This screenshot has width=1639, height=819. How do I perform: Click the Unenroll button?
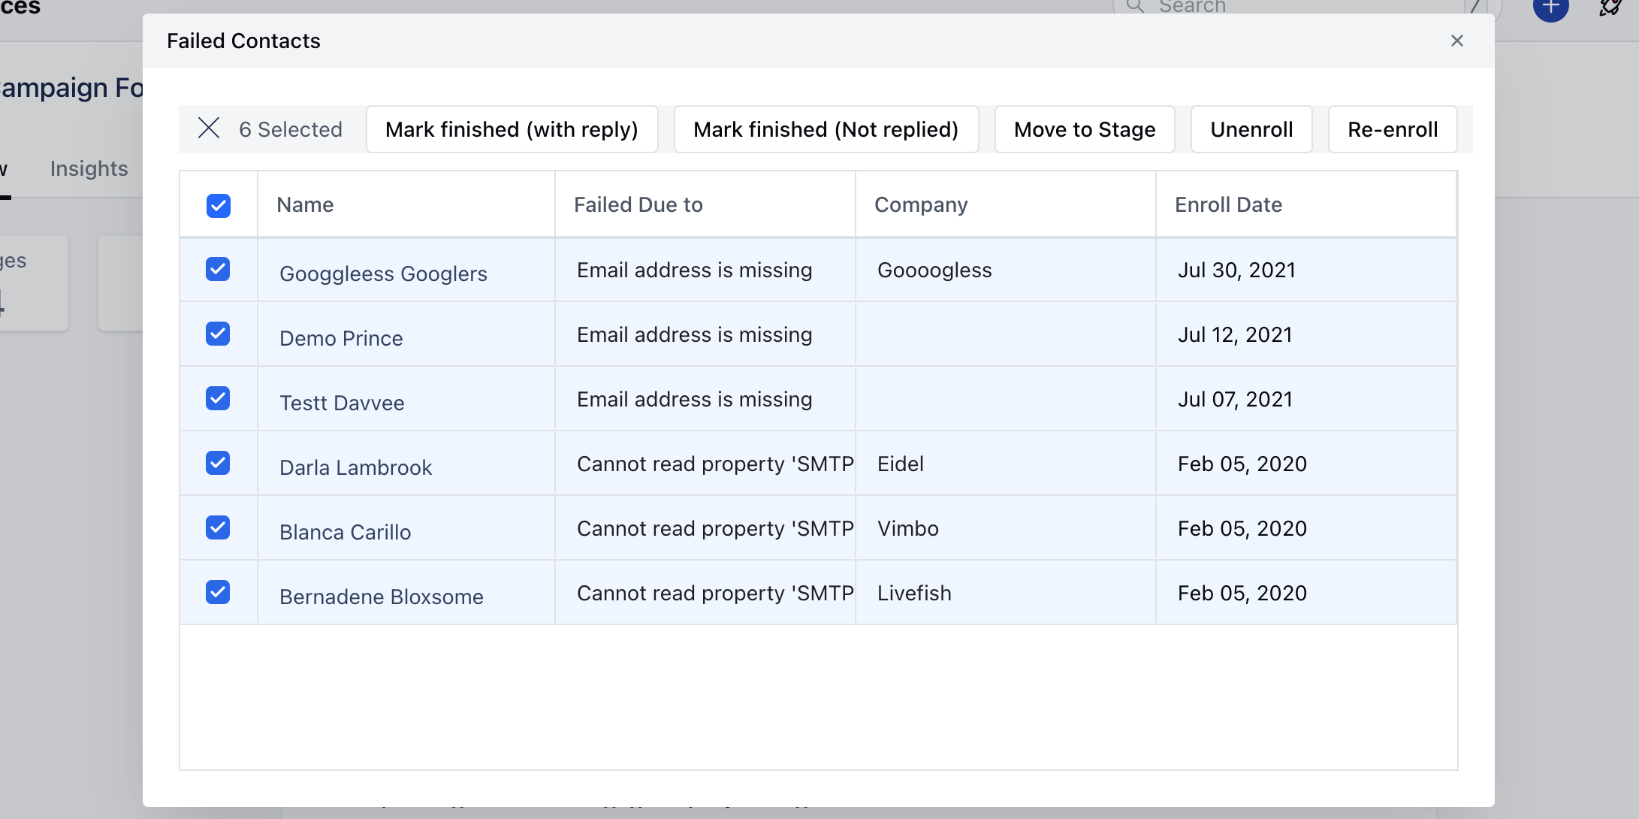pyautogui.click(x=1251, y=129)
